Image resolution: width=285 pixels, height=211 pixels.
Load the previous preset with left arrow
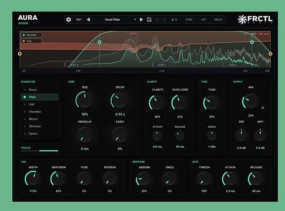88,19
